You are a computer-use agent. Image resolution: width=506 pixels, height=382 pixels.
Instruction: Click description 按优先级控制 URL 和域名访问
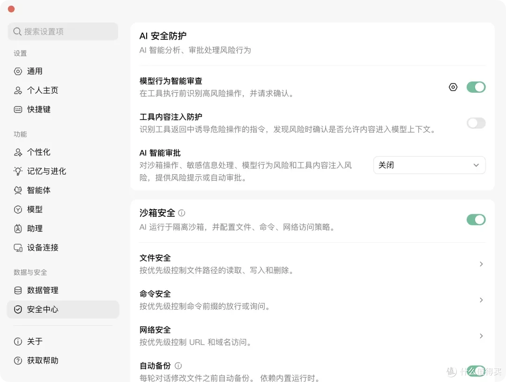pyautogui.click(x=196, y=342)
